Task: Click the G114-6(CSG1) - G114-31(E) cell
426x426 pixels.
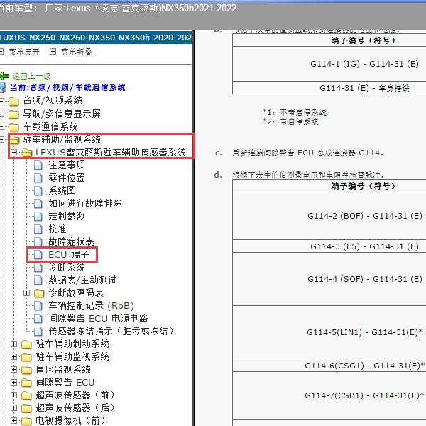Action: point(365,366)
